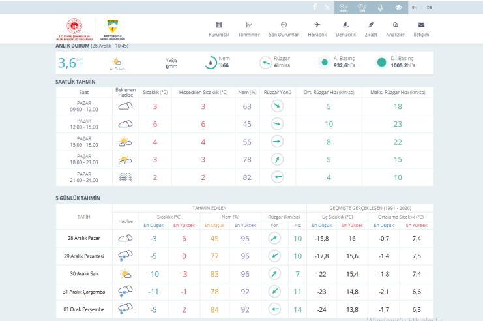Switch language to EN
The height and width of the screenshot is (321, 483).
pyautogui.click(x=415, y=7)
